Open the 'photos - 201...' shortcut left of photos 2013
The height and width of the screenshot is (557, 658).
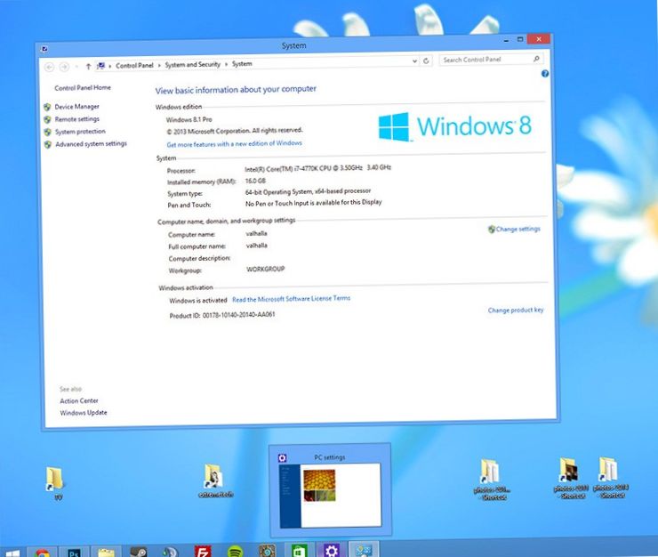click(491, 480)
